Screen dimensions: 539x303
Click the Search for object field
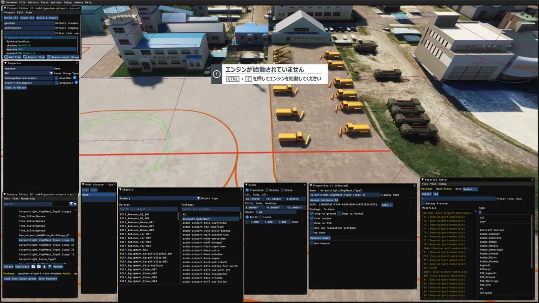pyautogui.click(x=148, y=209)
